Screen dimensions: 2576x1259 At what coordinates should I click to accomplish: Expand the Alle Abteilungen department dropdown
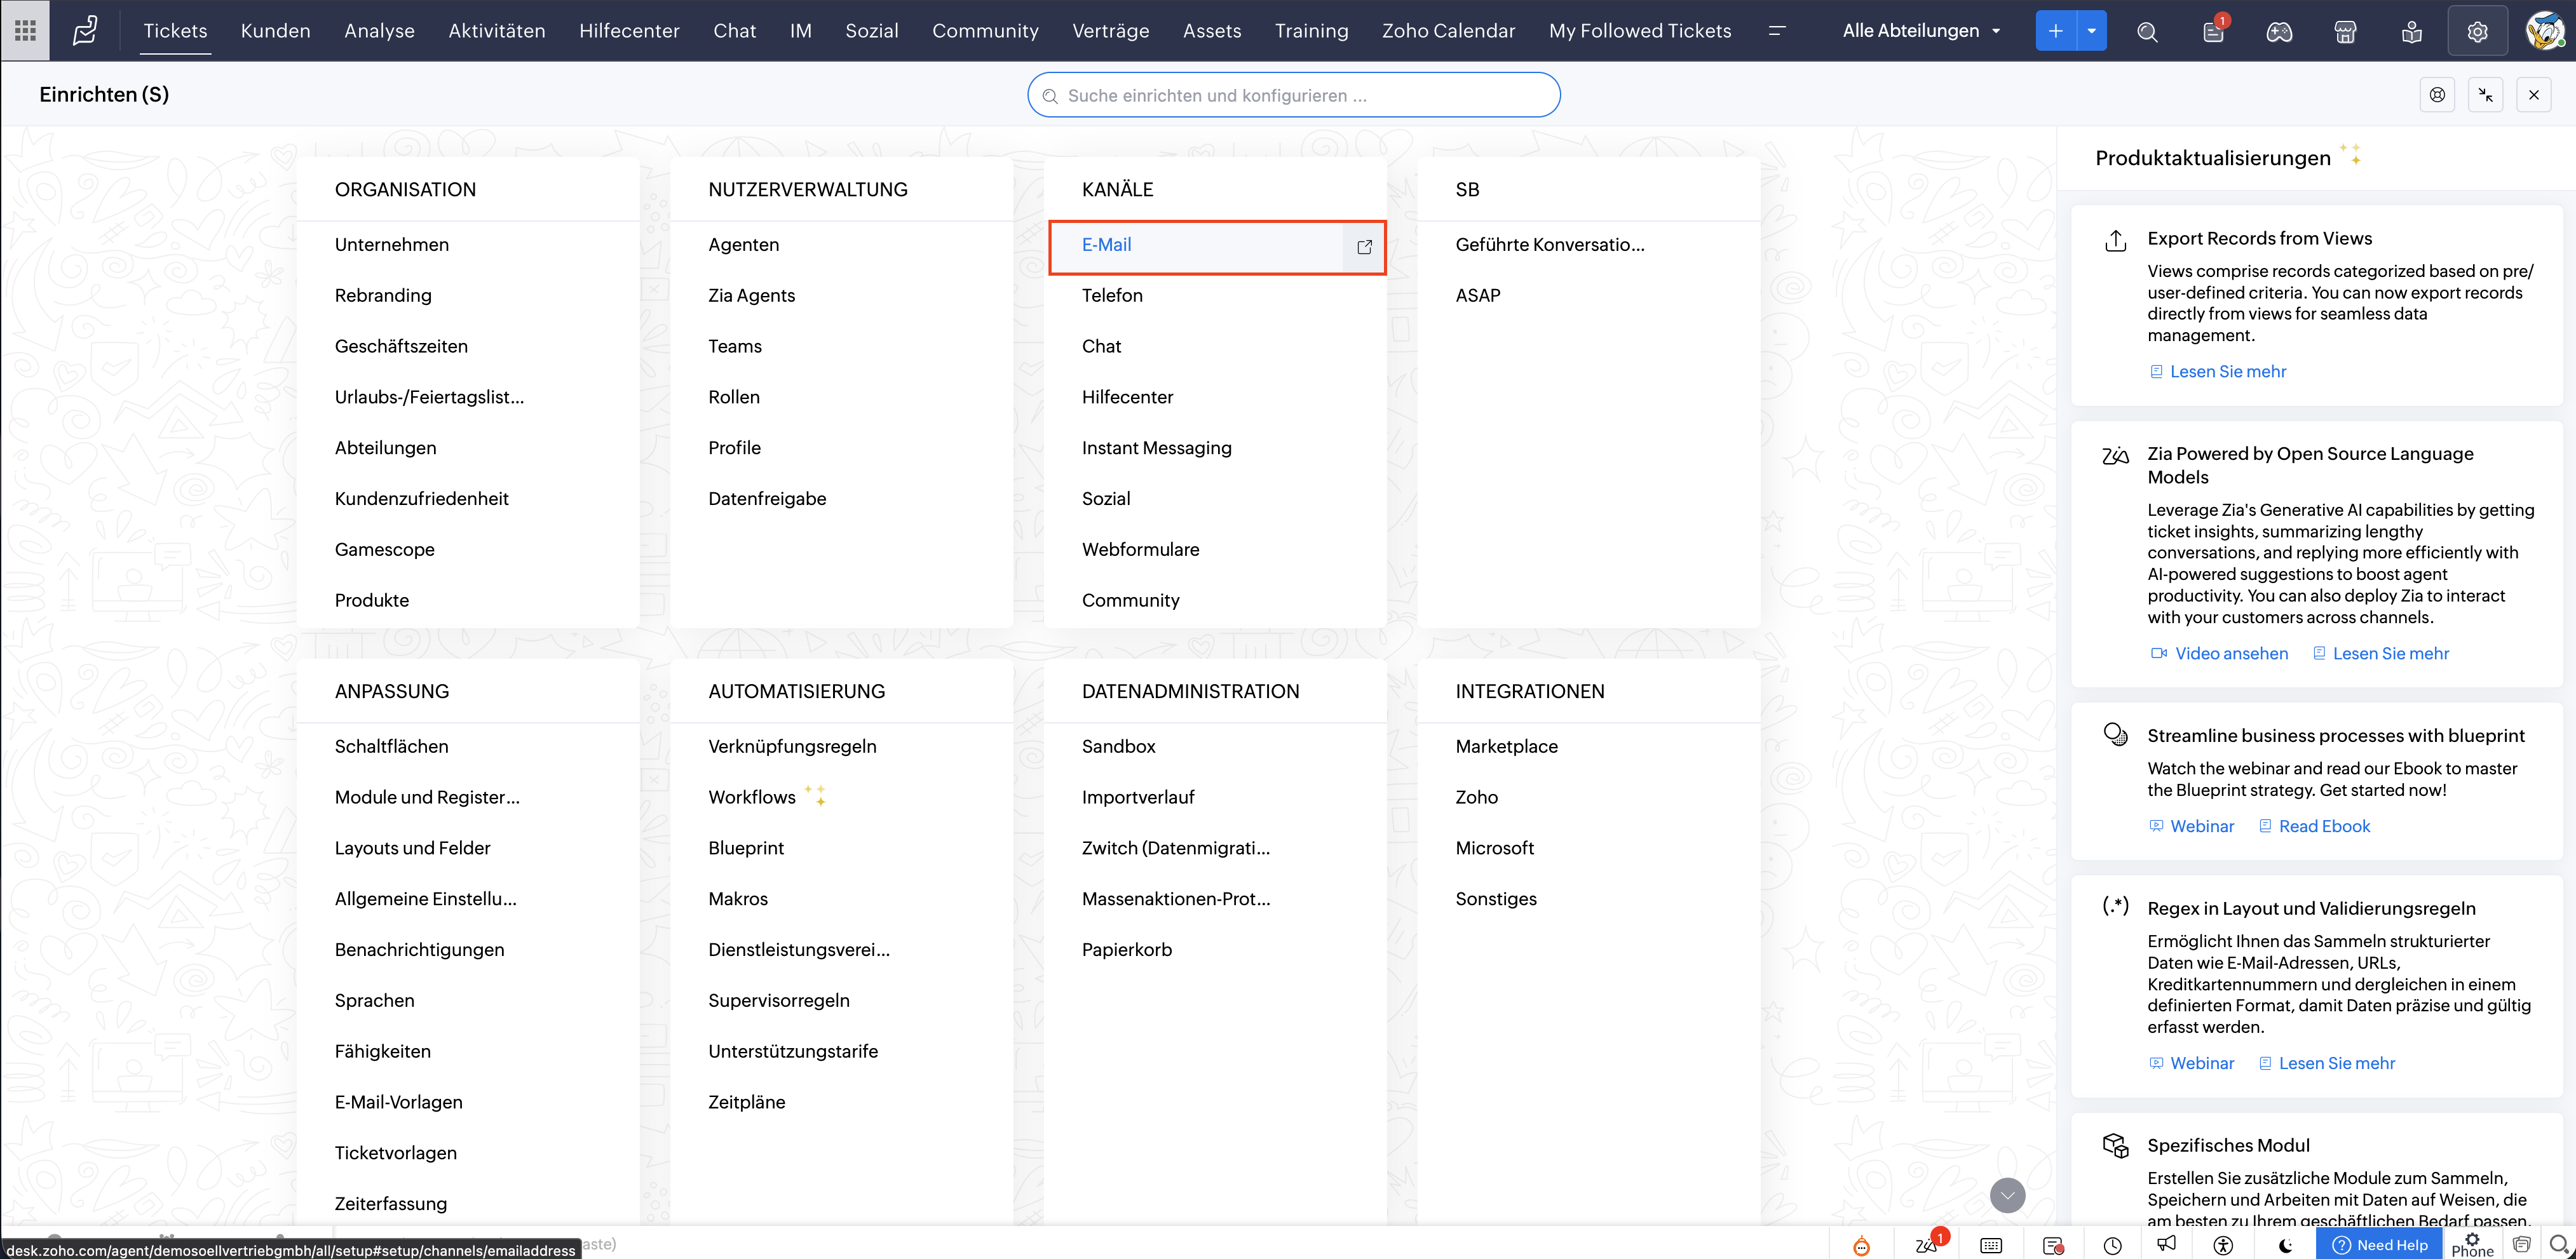click(1921, 31)
